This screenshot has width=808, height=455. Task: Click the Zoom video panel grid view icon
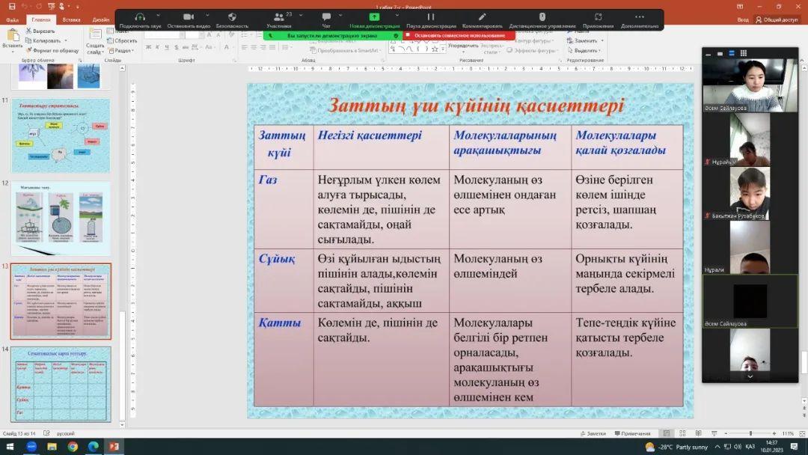743,53
